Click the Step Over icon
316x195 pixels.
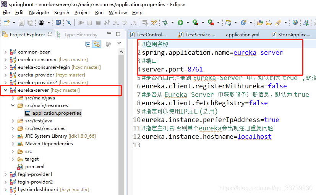click(125, 23)
